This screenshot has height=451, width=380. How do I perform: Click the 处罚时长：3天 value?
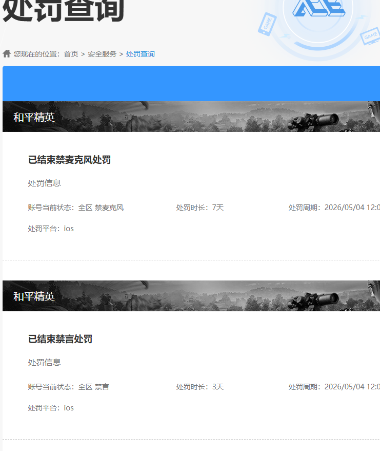click(x=200, y=387)
